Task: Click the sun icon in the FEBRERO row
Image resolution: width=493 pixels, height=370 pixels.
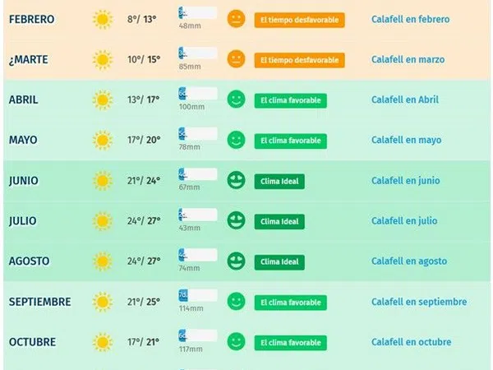Action: [102, 19]
